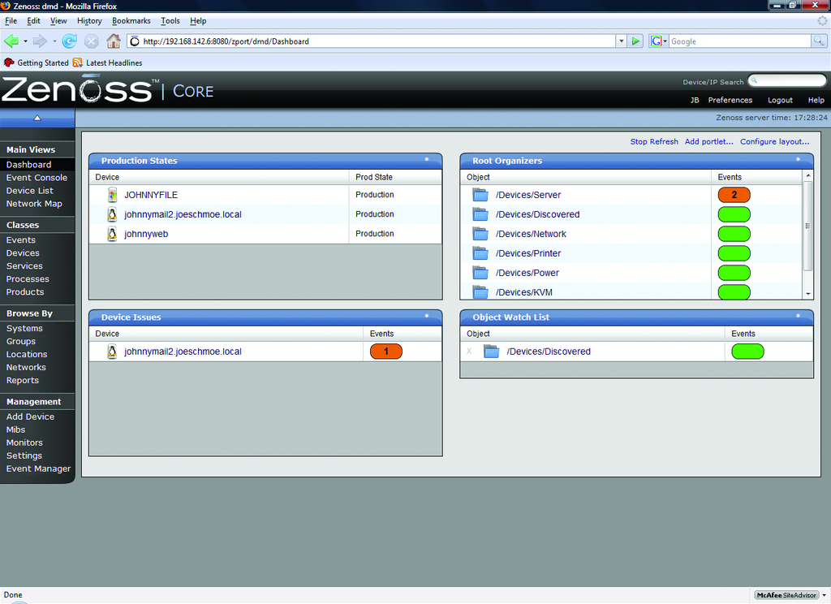Toggle the Stop Refresh link
Image resolution: width=831 pixels, height=604 pixels.
coord(653,141)
